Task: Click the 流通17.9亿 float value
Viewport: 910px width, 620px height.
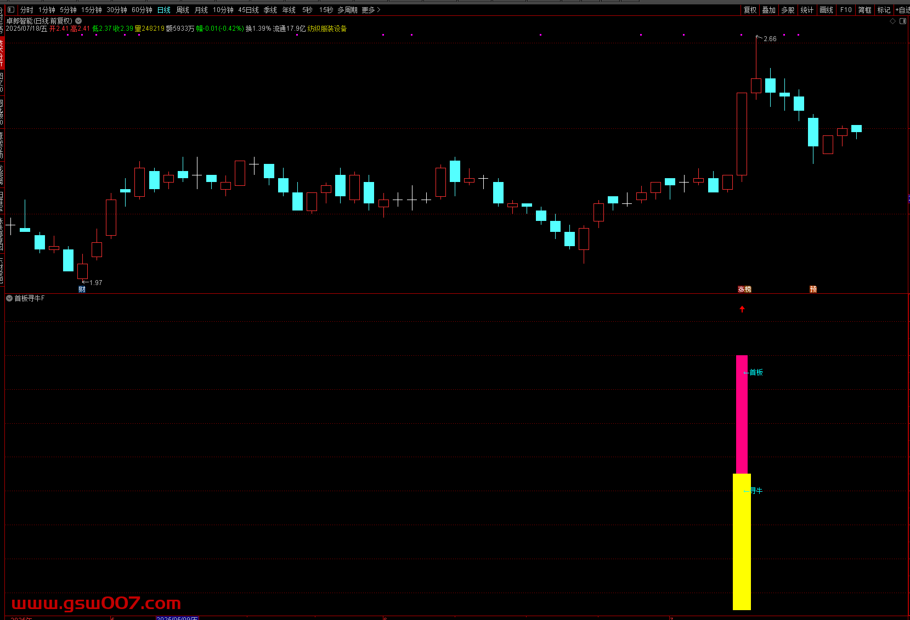Action: [289, 29]
